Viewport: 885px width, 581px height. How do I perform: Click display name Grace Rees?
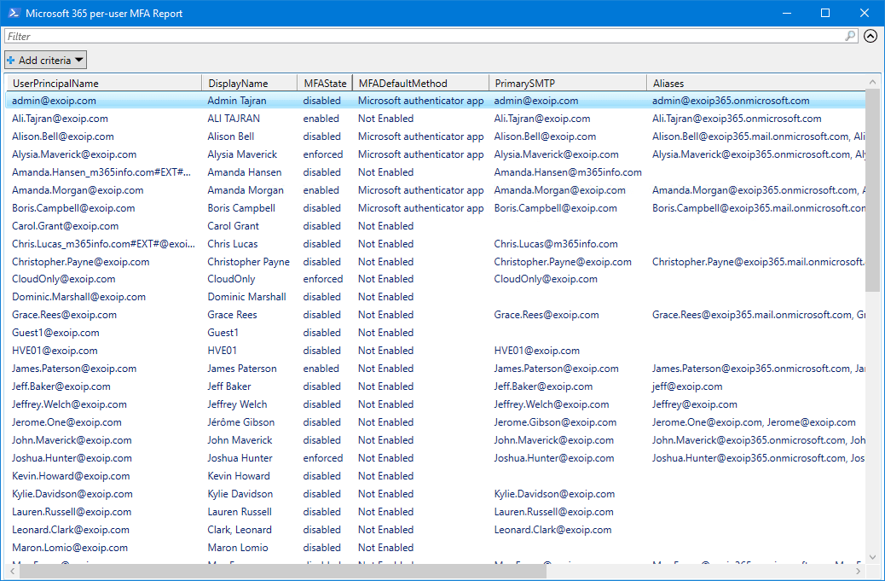[x=232, y=315]
